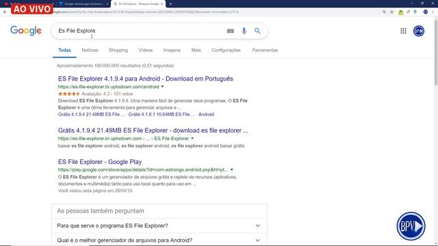
Task: Open Grátis 4.1.9.4 21.49MB ES File sitelink
Action: (91, 114)
